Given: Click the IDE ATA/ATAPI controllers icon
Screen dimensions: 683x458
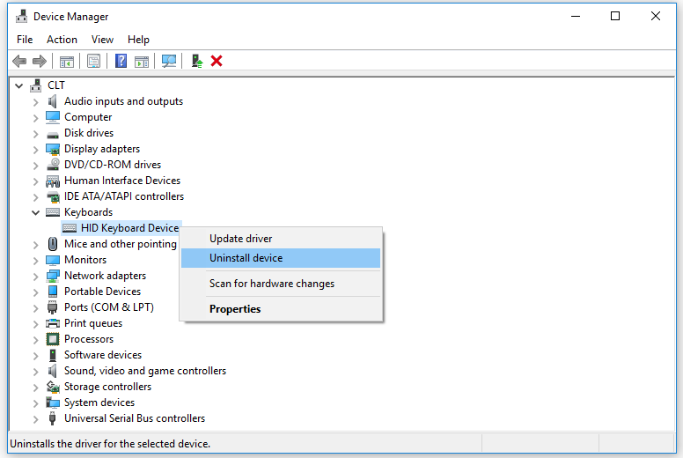Looking at the screenshot, I should pos(53,197).
